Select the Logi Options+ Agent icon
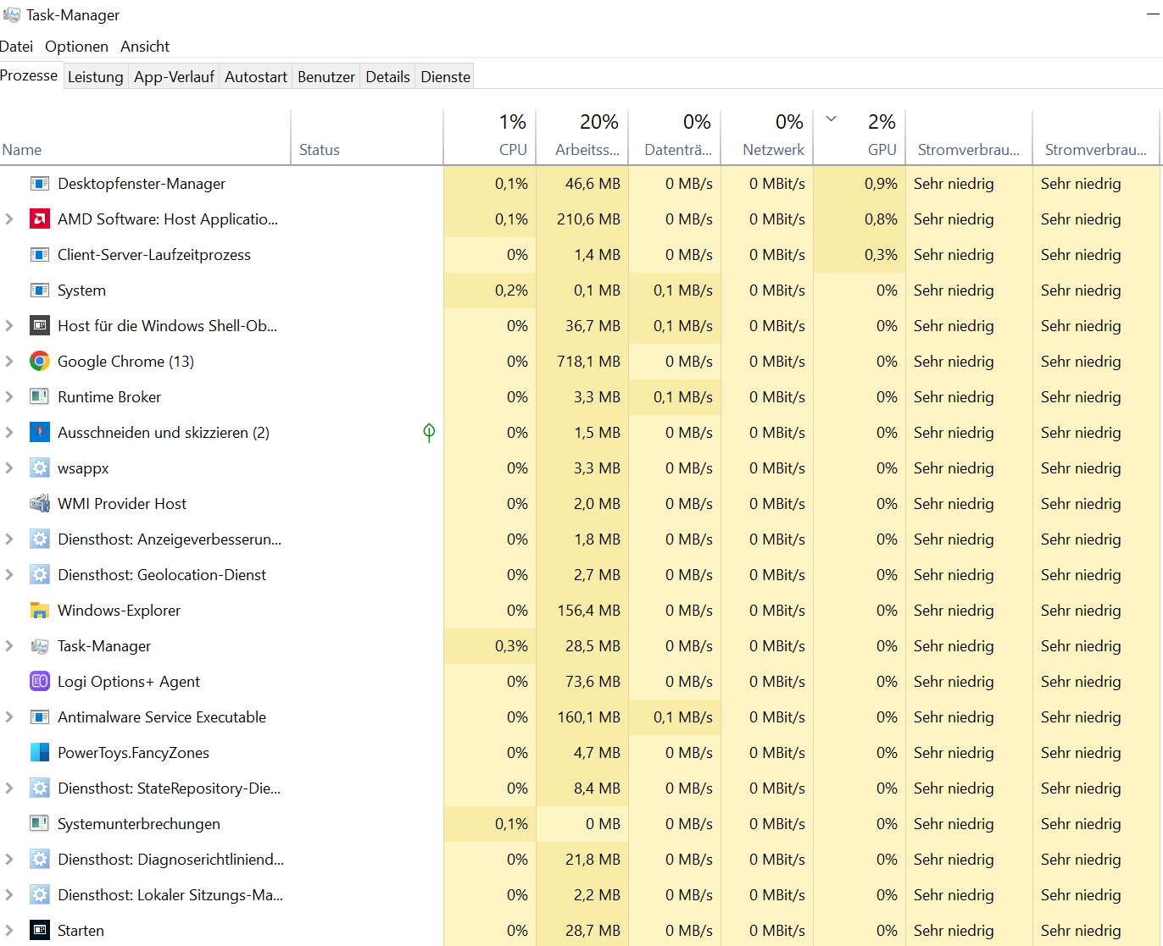The image size is (1163, 946). point(39,681)
